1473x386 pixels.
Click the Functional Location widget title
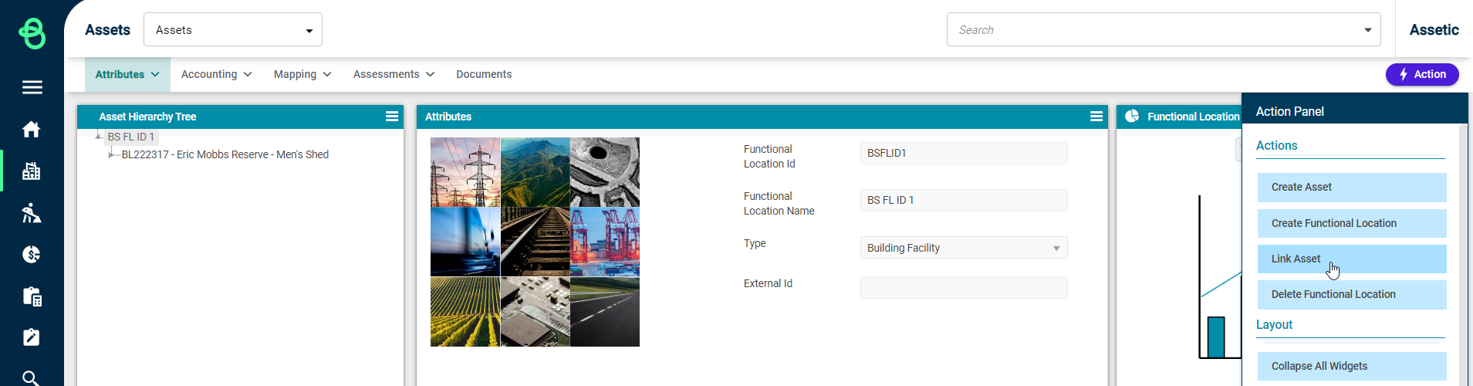click(x=1193, y=117)
